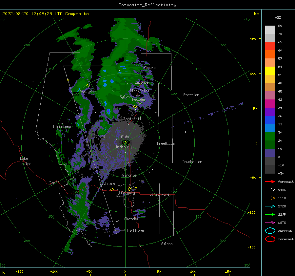Viewport: 295px width, 276px height.
Task: Select the 10 dBZ slate purple swatch
Action: (270, 153)
